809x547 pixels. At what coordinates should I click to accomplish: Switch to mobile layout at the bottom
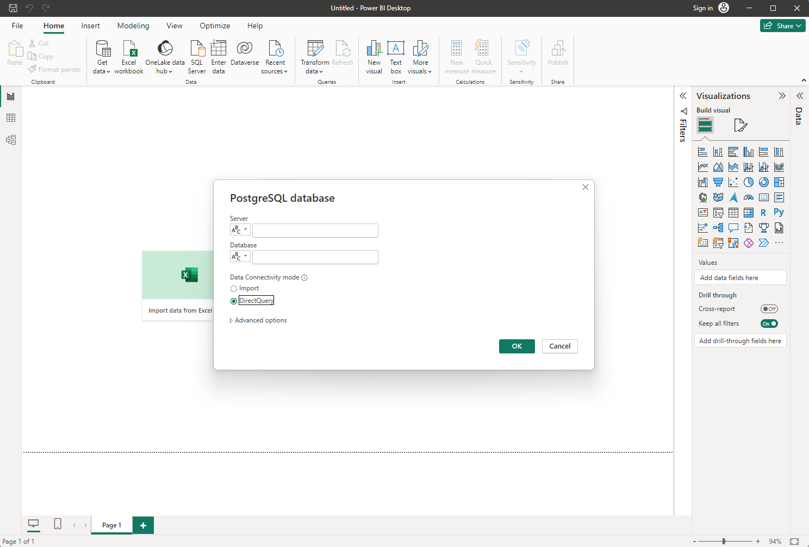[58, 524]
